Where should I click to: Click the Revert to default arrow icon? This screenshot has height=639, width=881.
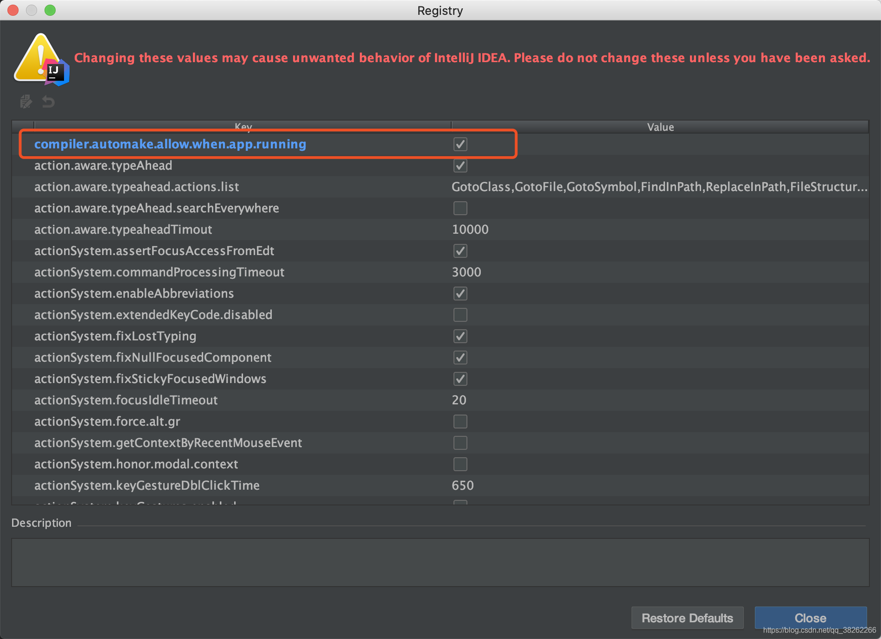pos(48,102)
